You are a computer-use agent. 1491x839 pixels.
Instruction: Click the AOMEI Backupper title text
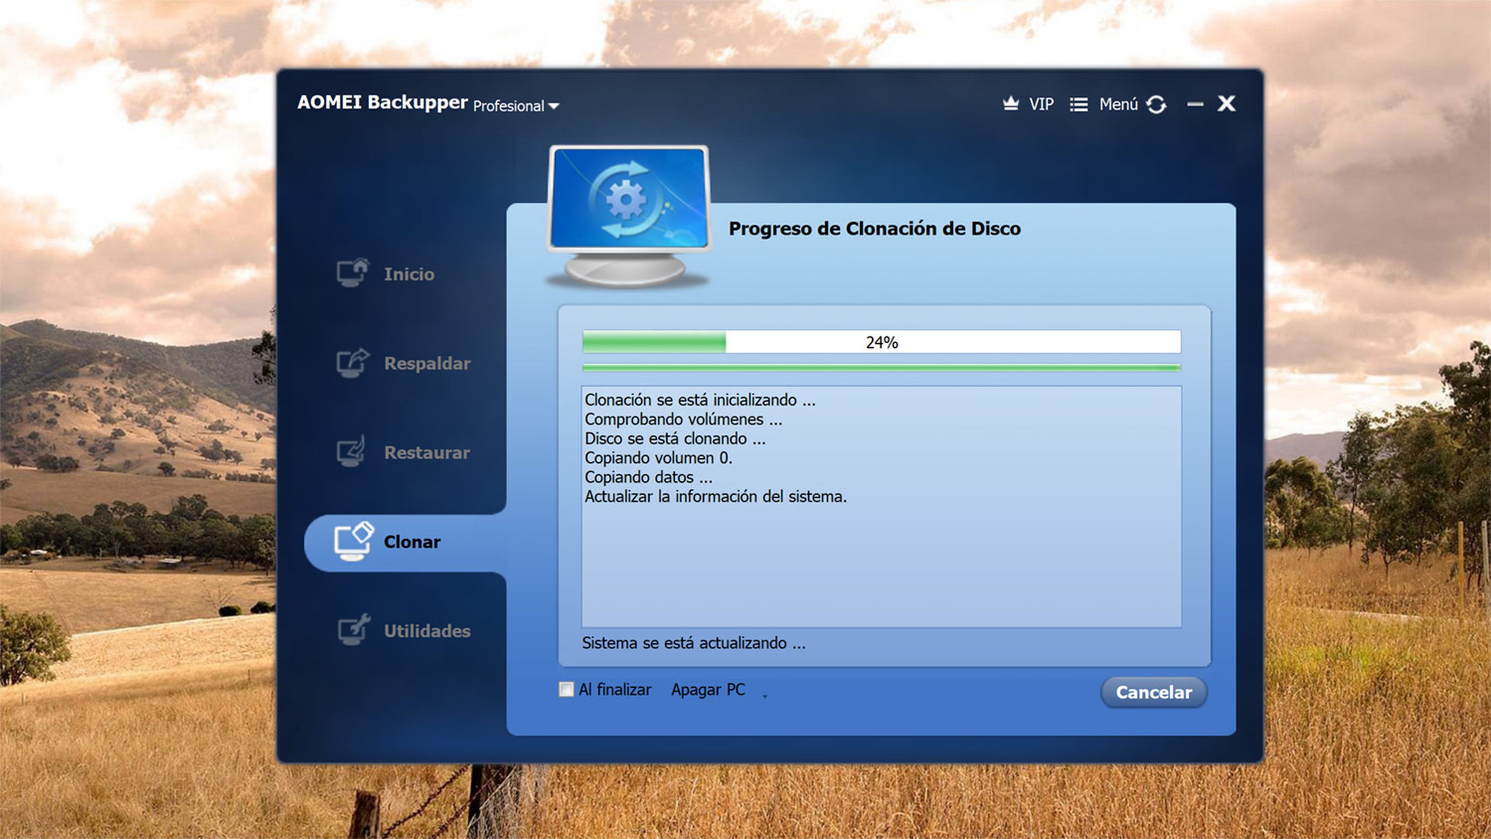[x=382, y=102]
